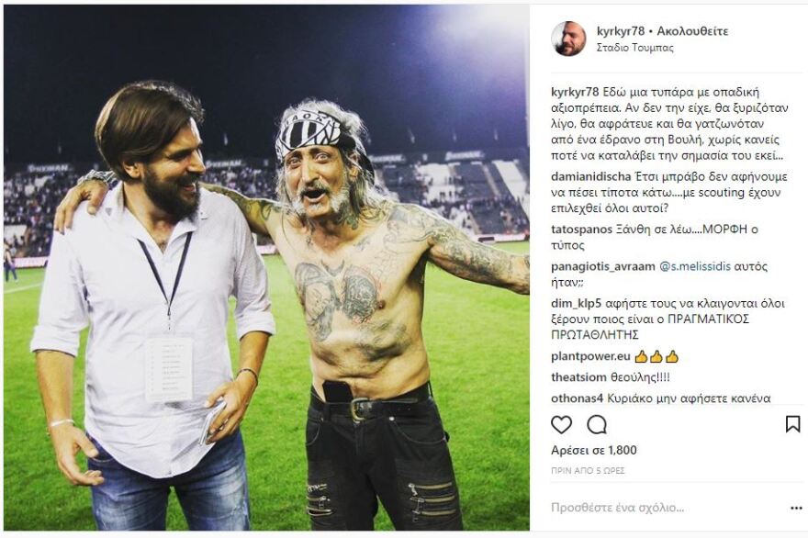View the Αρέσει σε 1,800 likes list
Screen dimensions: 808x538
[x=593, y=450]
